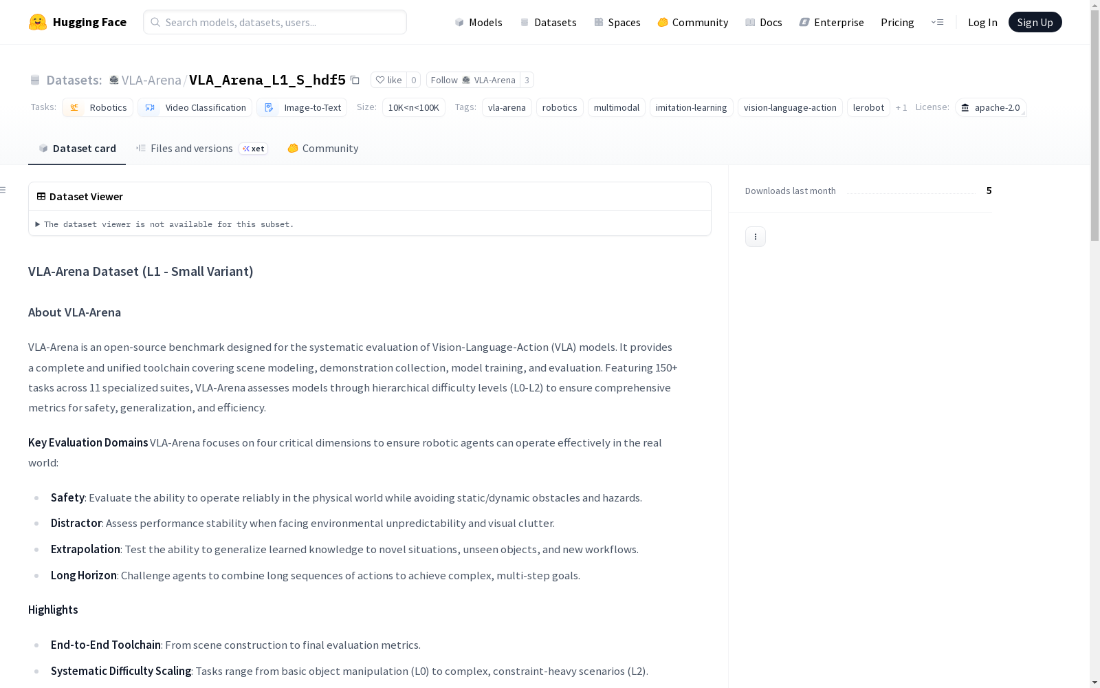Click the 'Downloads last month' label
The width and height of the screenshot is (1100, 688).
791,191
